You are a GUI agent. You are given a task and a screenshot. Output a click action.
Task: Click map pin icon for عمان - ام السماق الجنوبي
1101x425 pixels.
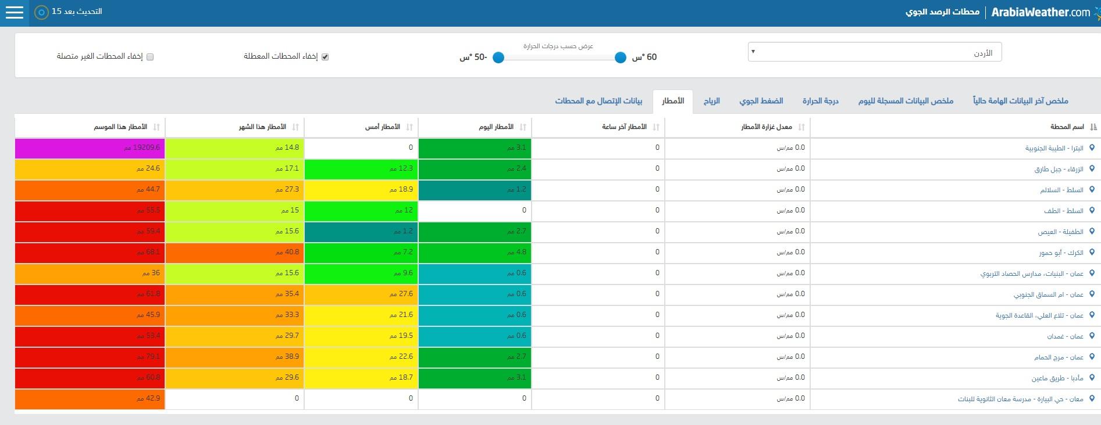coord(1092,294)
